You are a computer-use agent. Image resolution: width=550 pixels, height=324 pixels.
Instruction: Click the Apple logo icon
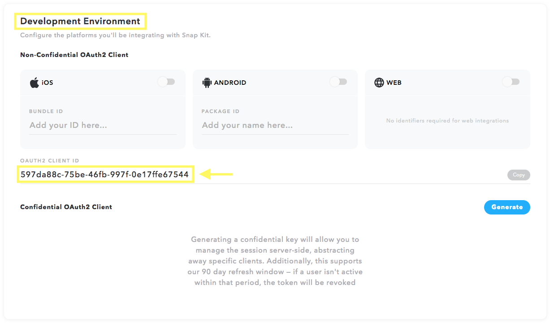pyautogui.click(x=35, y=83)
